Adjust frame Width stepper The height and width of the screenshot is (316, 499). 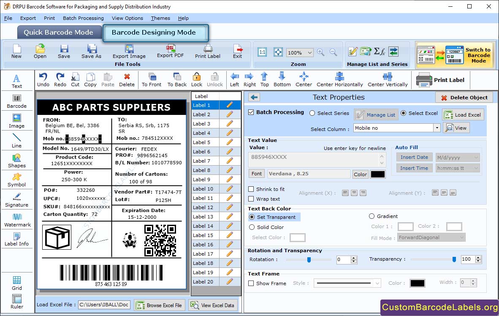(473, 283)
